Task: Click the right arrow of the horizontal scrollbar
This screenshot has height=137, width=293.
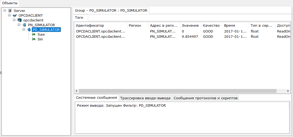Action: click(x=288, y=91)
